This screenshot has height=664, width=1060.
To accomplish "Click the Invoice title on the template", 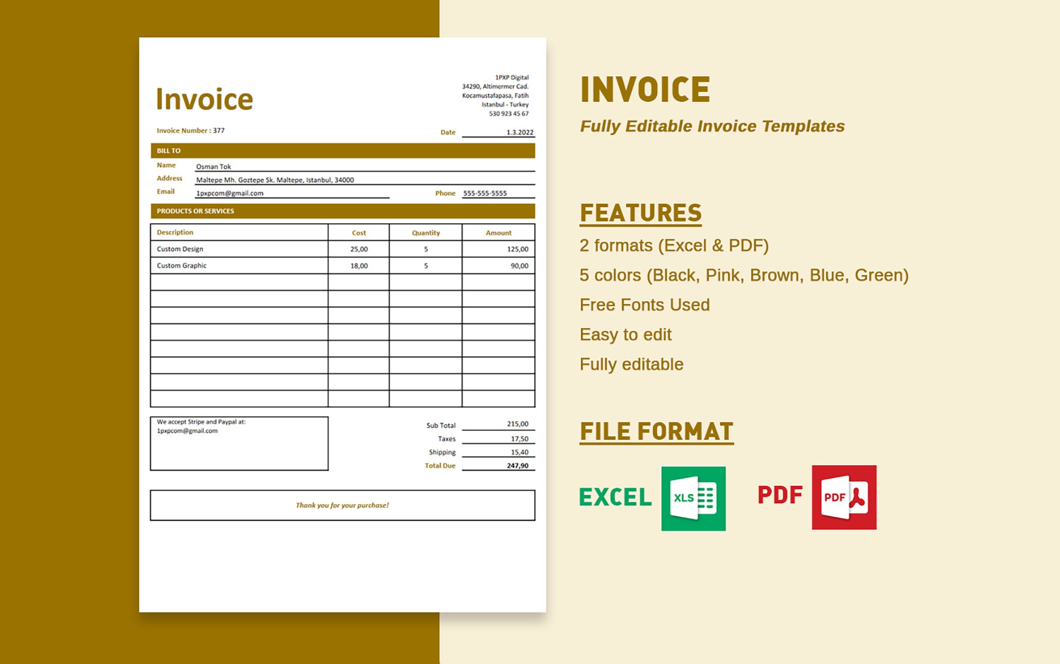I will (205, 98).
